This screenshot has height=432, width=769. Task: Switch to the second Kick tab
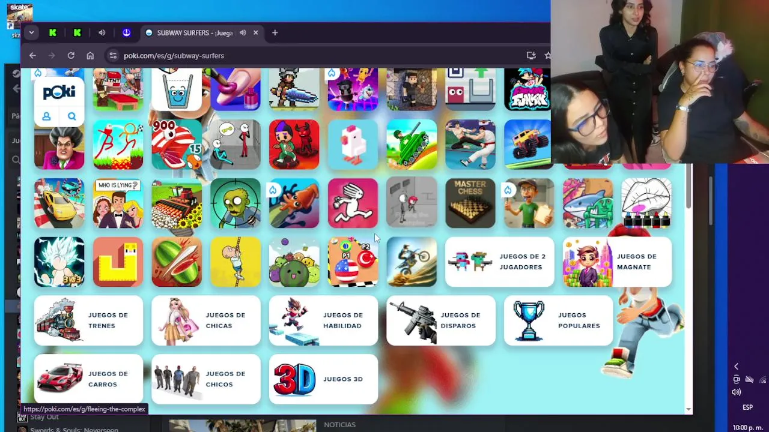pyautogui.click(x=77, y=32)
